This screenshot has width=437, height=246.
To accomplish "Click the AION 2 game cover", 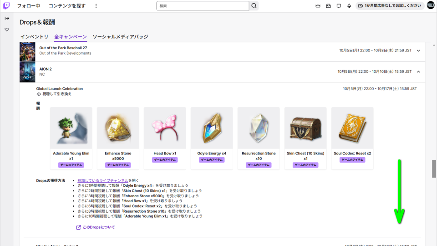I will click(27, 72).
